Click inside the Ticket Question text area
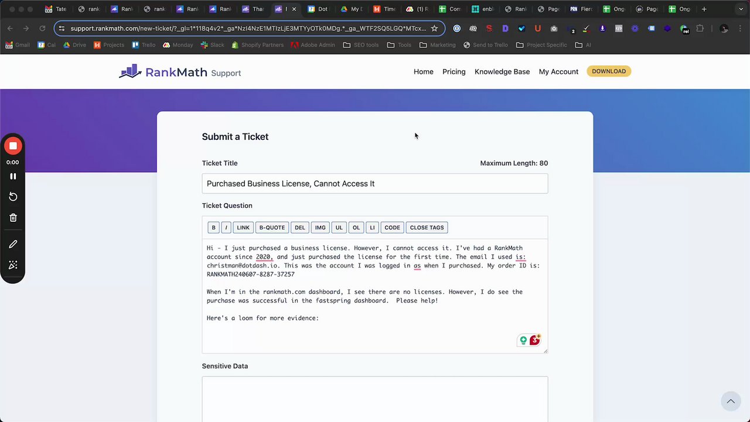This screenshot has width=750, height=422. click(x=375, y=296)
